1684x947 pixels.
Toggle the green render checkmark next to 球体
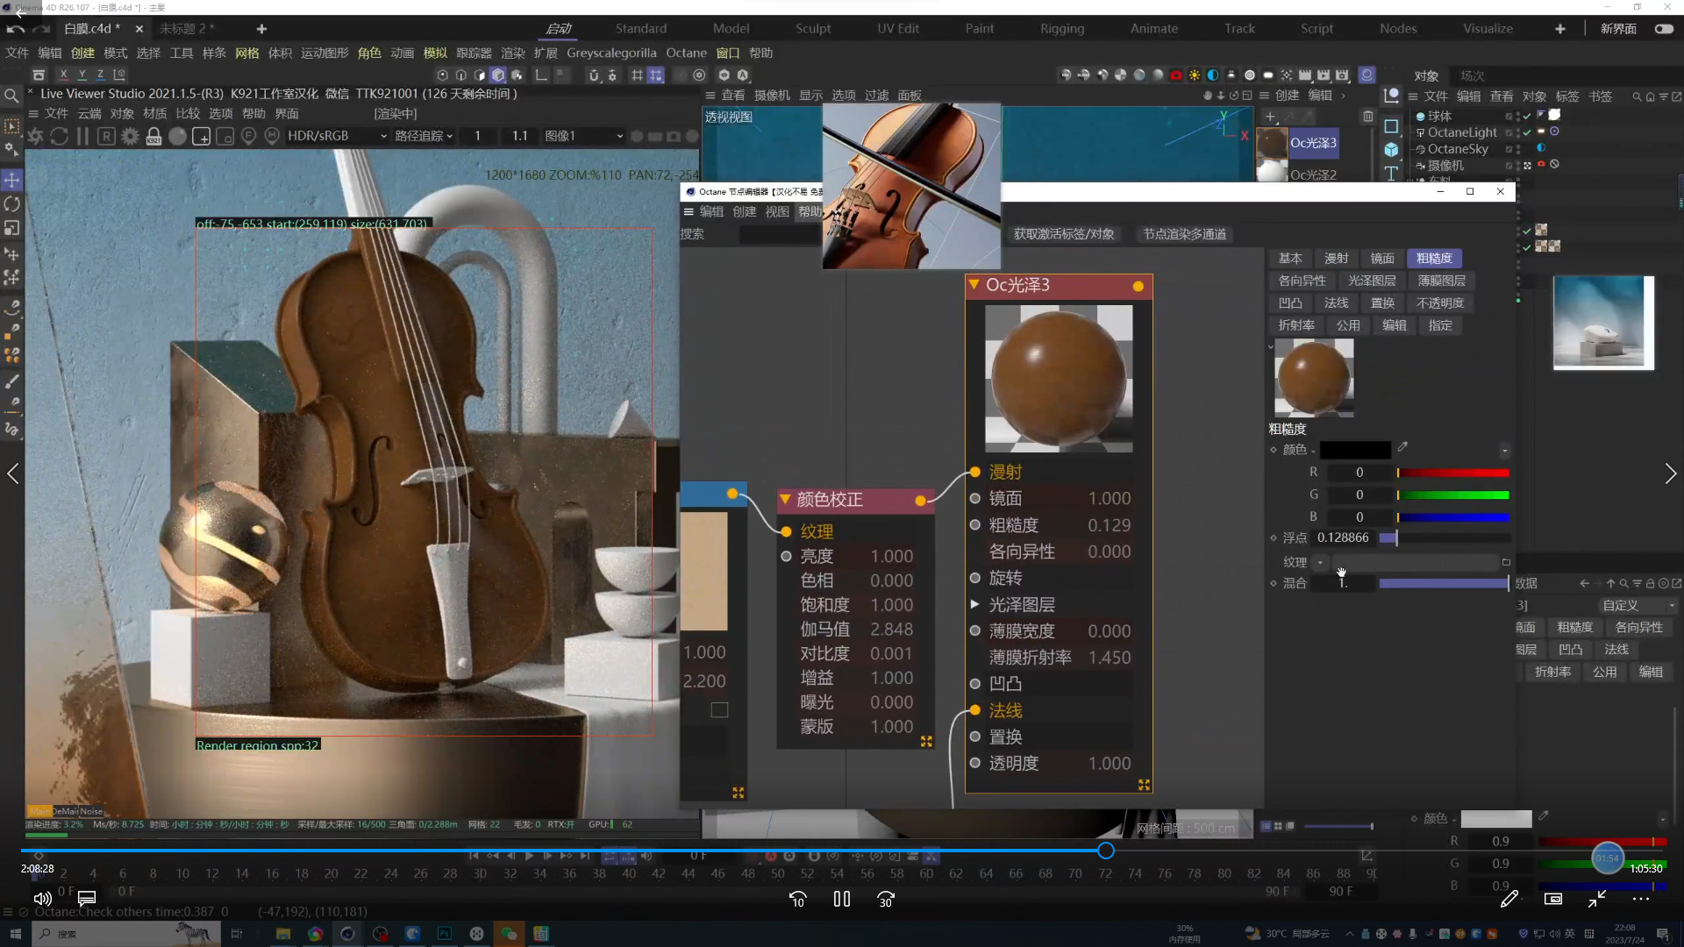(x=1527, y=116)
